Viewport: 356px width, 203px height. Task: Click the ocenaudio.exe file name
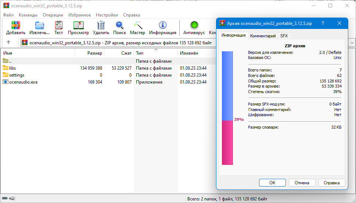click(24, 82)
